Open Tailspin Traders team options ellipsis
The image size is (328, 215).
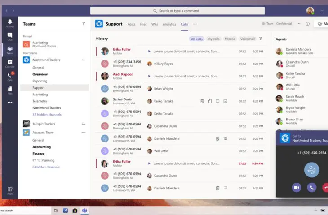[x=84, y=124]
